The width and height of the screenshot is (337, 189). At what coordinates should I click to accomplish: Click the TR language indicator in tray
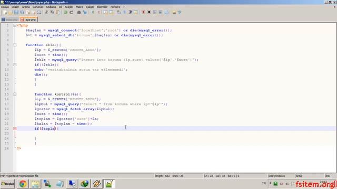coord(264,183)
